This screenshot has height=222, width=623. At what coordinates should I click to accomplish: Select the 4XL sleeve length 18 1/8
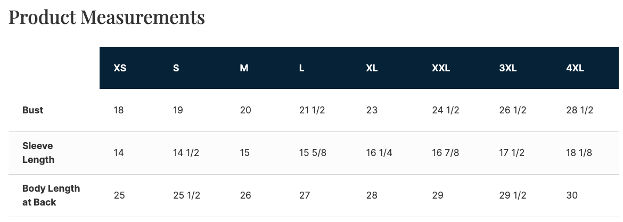[x=579, y=153]
